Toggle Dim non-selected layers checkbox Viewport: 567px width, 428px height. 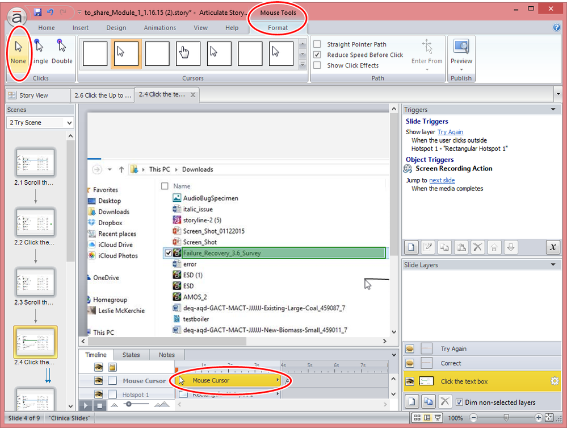(x=459, y=402)
